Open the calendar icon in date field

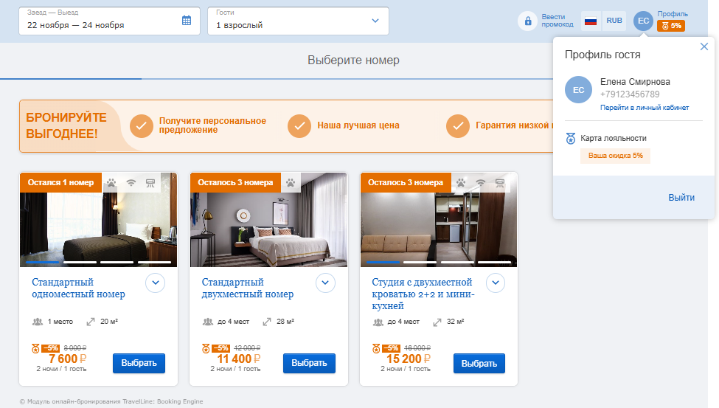pos(186,20)
